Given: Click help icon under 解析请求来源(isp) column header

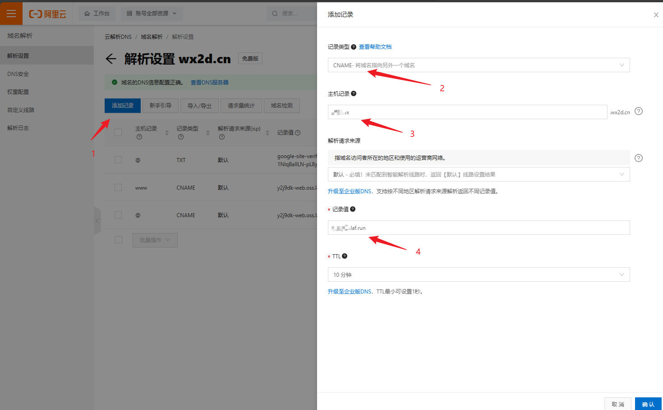Looking at the screenshot, I should point(221,137).
